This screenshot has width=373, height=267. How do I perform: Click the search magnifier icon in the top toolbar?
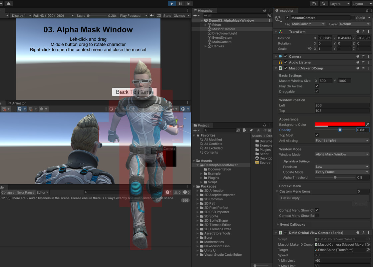click(x=323, y=4)
